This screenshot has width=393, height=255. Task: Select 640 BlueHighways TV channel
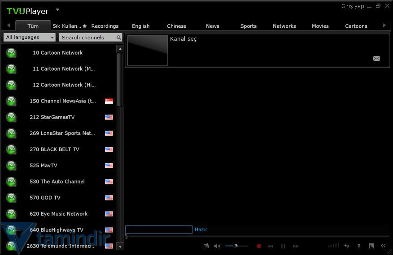pos(59,230)
